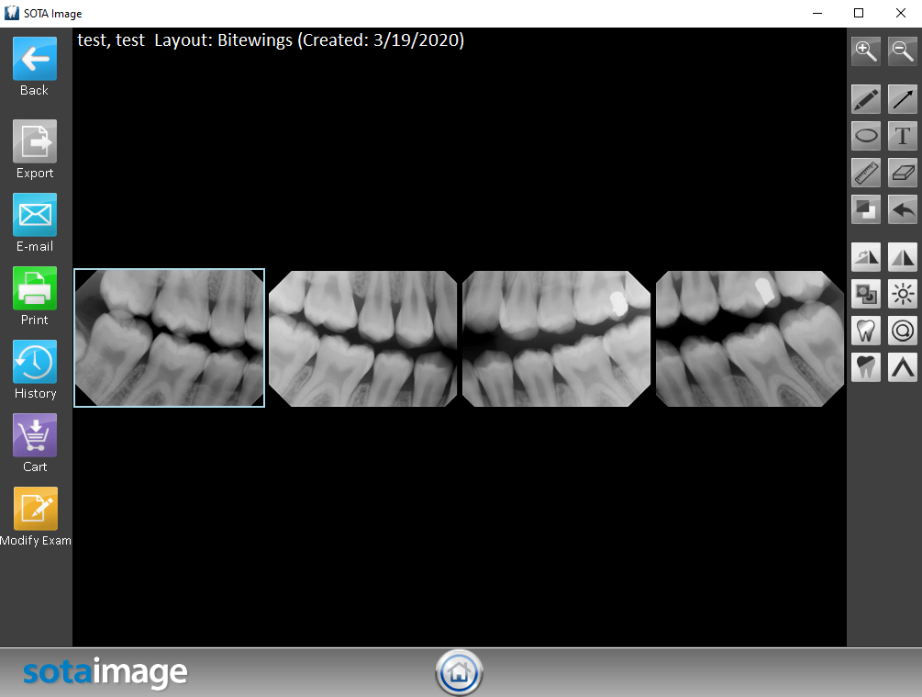
Task: Select the eraser tool
Action: [x=903, y=173]
